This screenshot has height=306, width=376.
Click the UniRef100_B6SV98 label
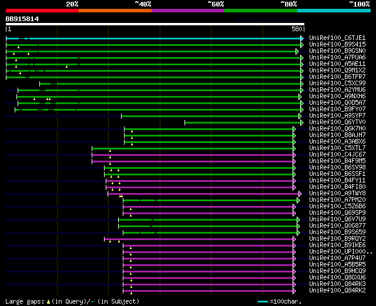point(337,168)
